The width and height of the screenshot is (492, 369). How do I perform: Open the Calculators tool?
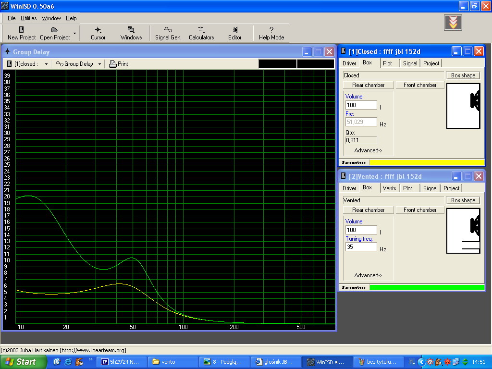[201, 30]
